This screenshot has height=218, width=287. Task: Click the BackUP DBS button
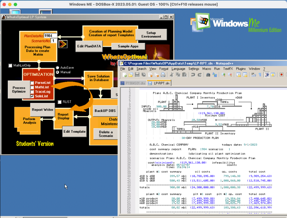105,111
